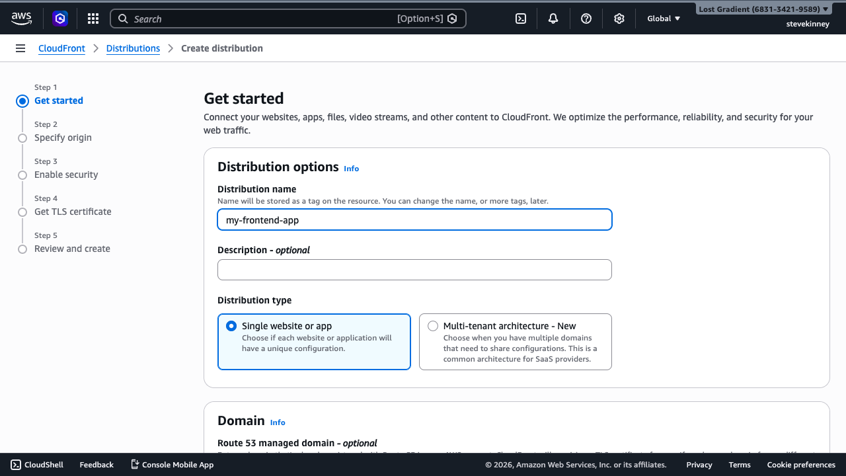Open the Info link beside Domain
The width and height of the screenshot is (846, 476).
click(278, 422)
